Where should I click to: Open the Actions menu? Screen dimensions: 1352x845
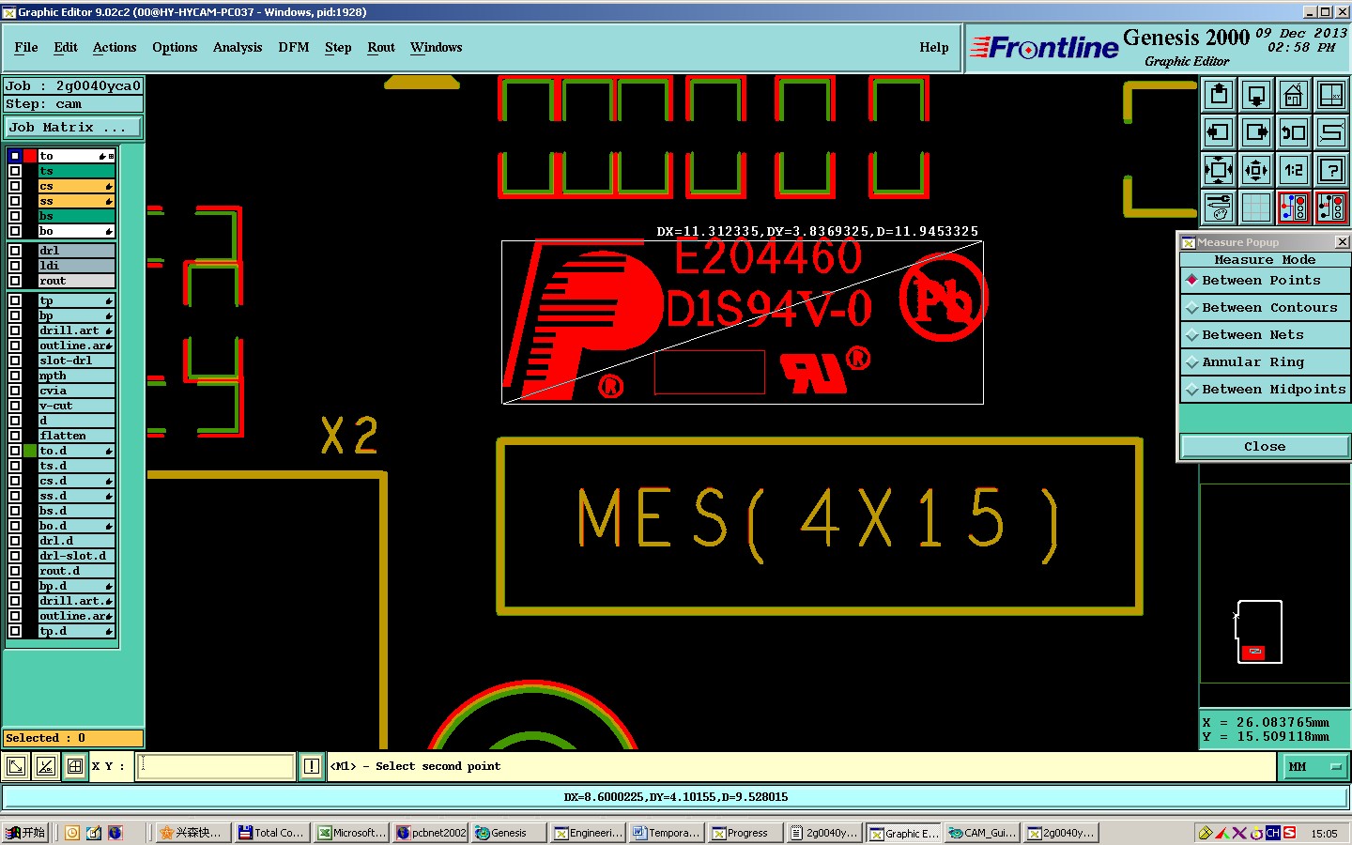pyautogui.click(x=115, y=47)
